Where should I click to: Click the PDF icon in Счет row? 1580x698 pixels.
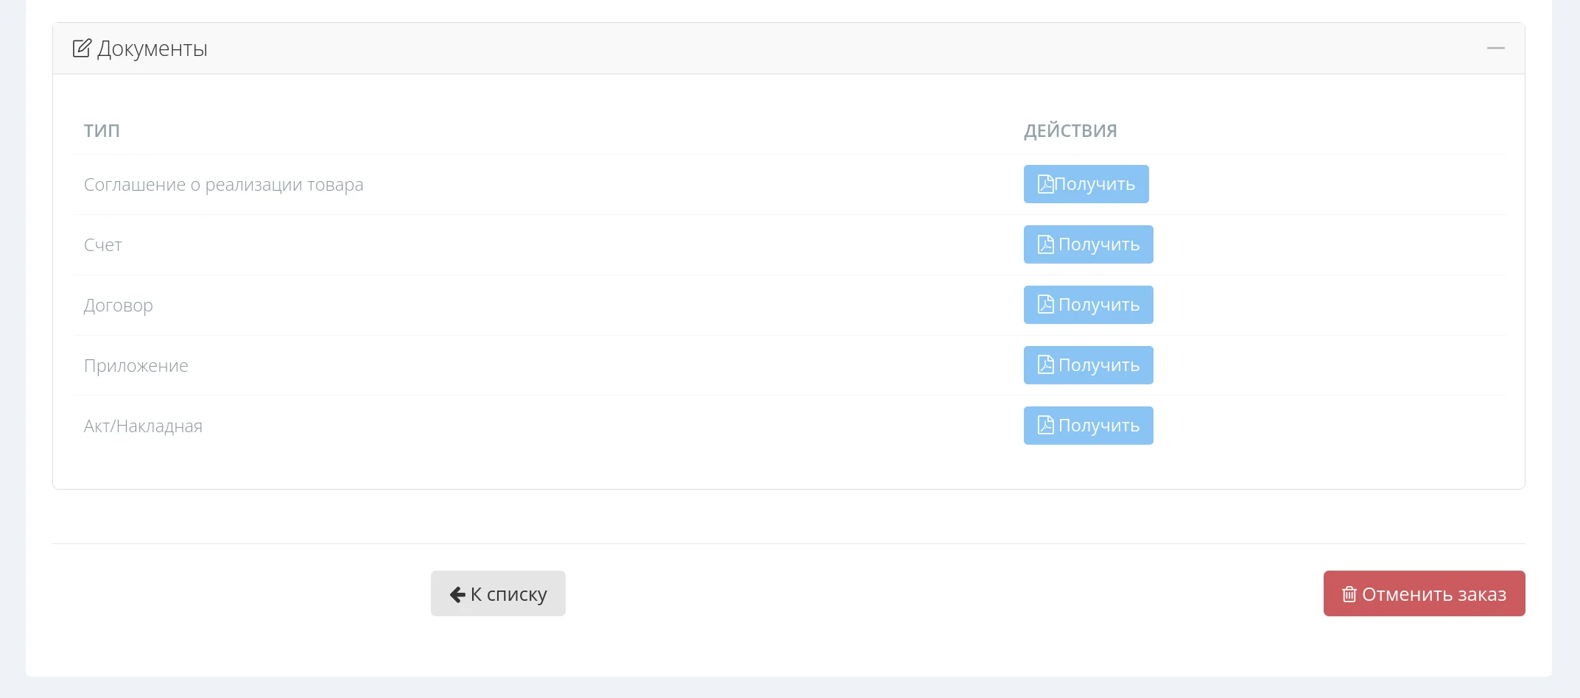pyautogui.click(x=1045, y=244)
